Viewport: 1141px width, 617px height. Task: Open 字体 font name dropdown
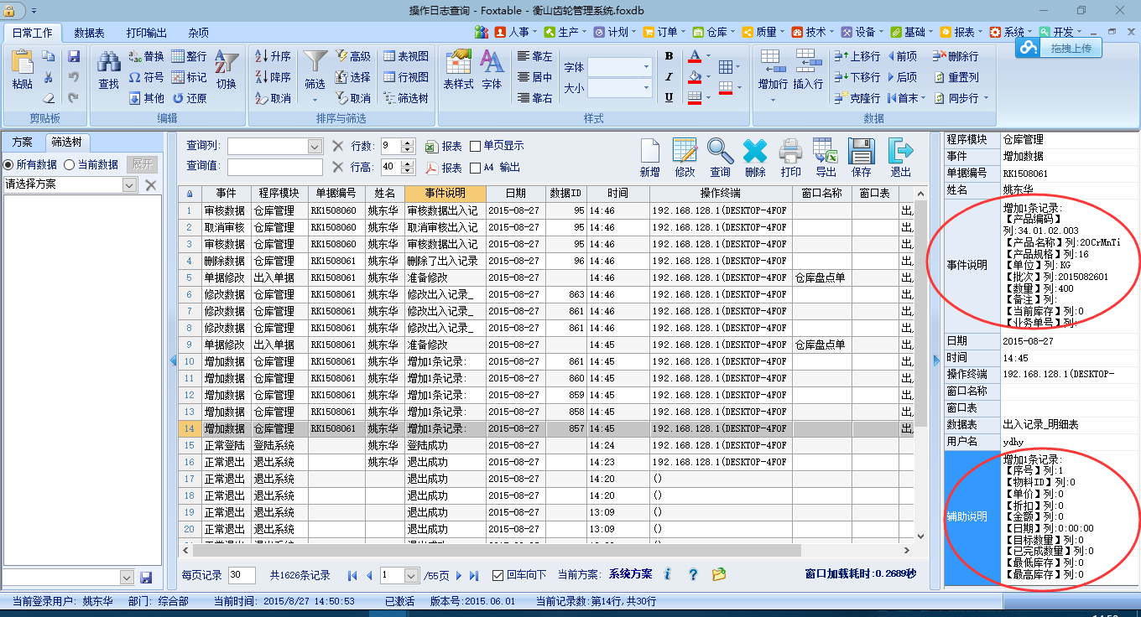coord(646,67)
